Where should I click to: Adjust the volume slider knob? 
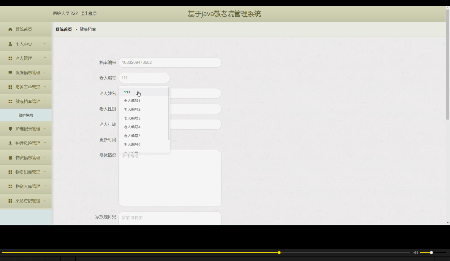pyautogui.click(x=431, y=252)
